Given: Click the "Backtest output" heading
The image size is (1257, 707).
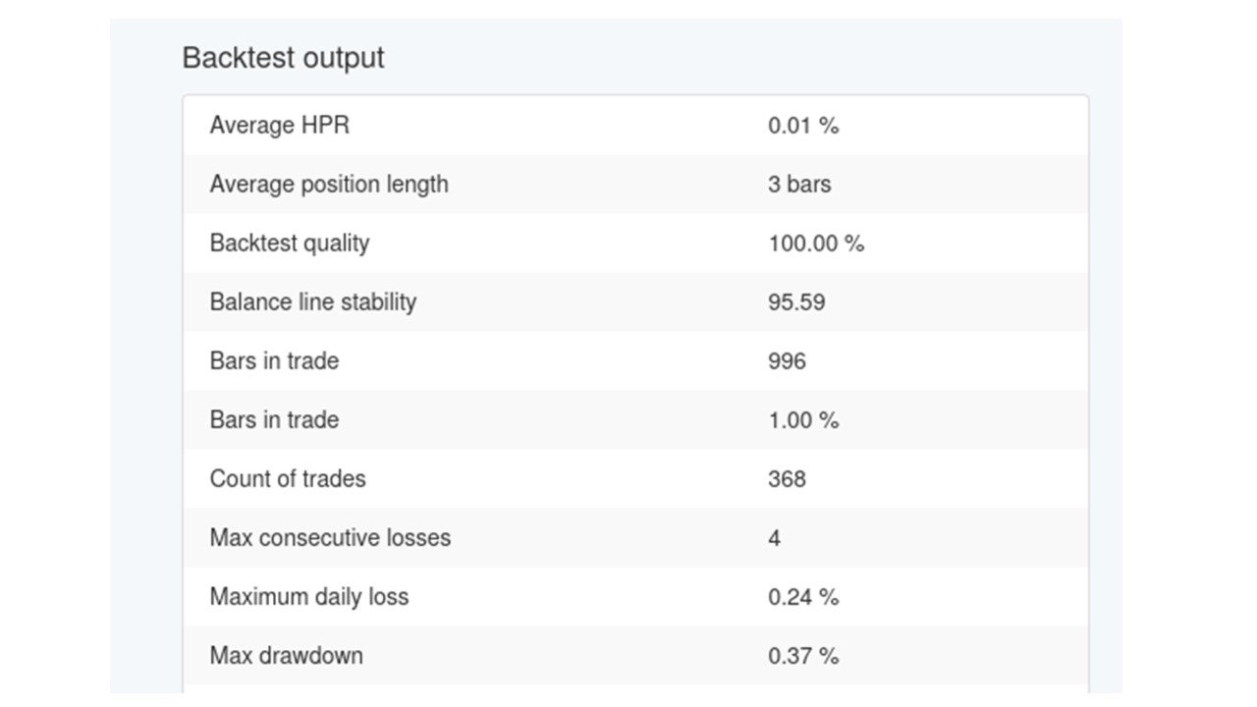Looking at the screenshot, I should click(283, 58).
